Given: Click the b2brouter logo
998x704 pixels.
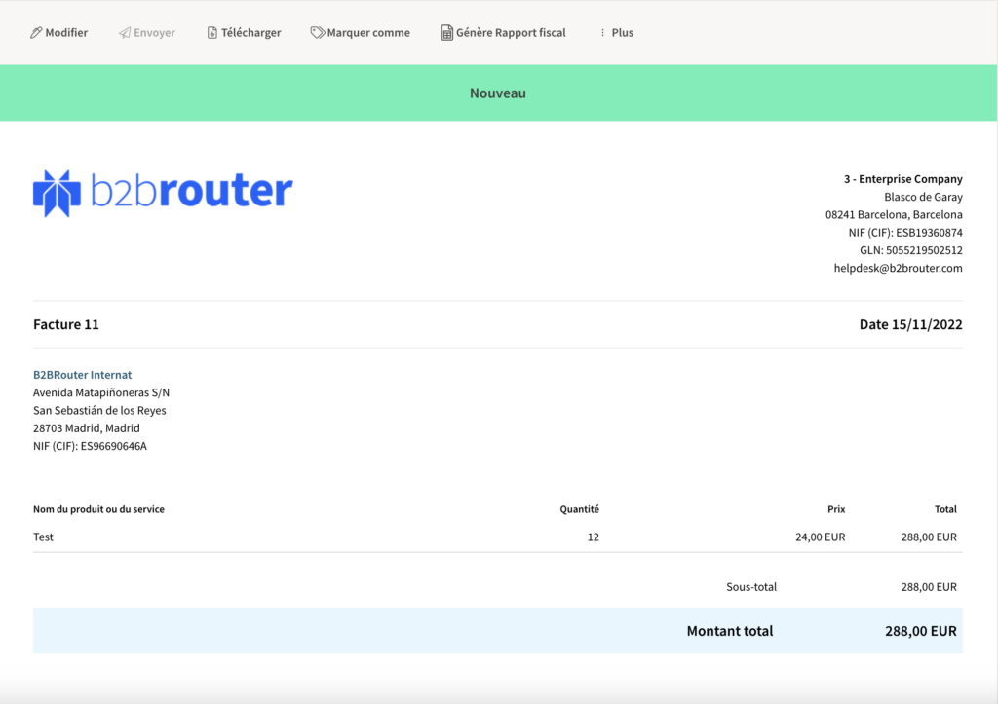Looking at the screenshot, I should (163, 194).
